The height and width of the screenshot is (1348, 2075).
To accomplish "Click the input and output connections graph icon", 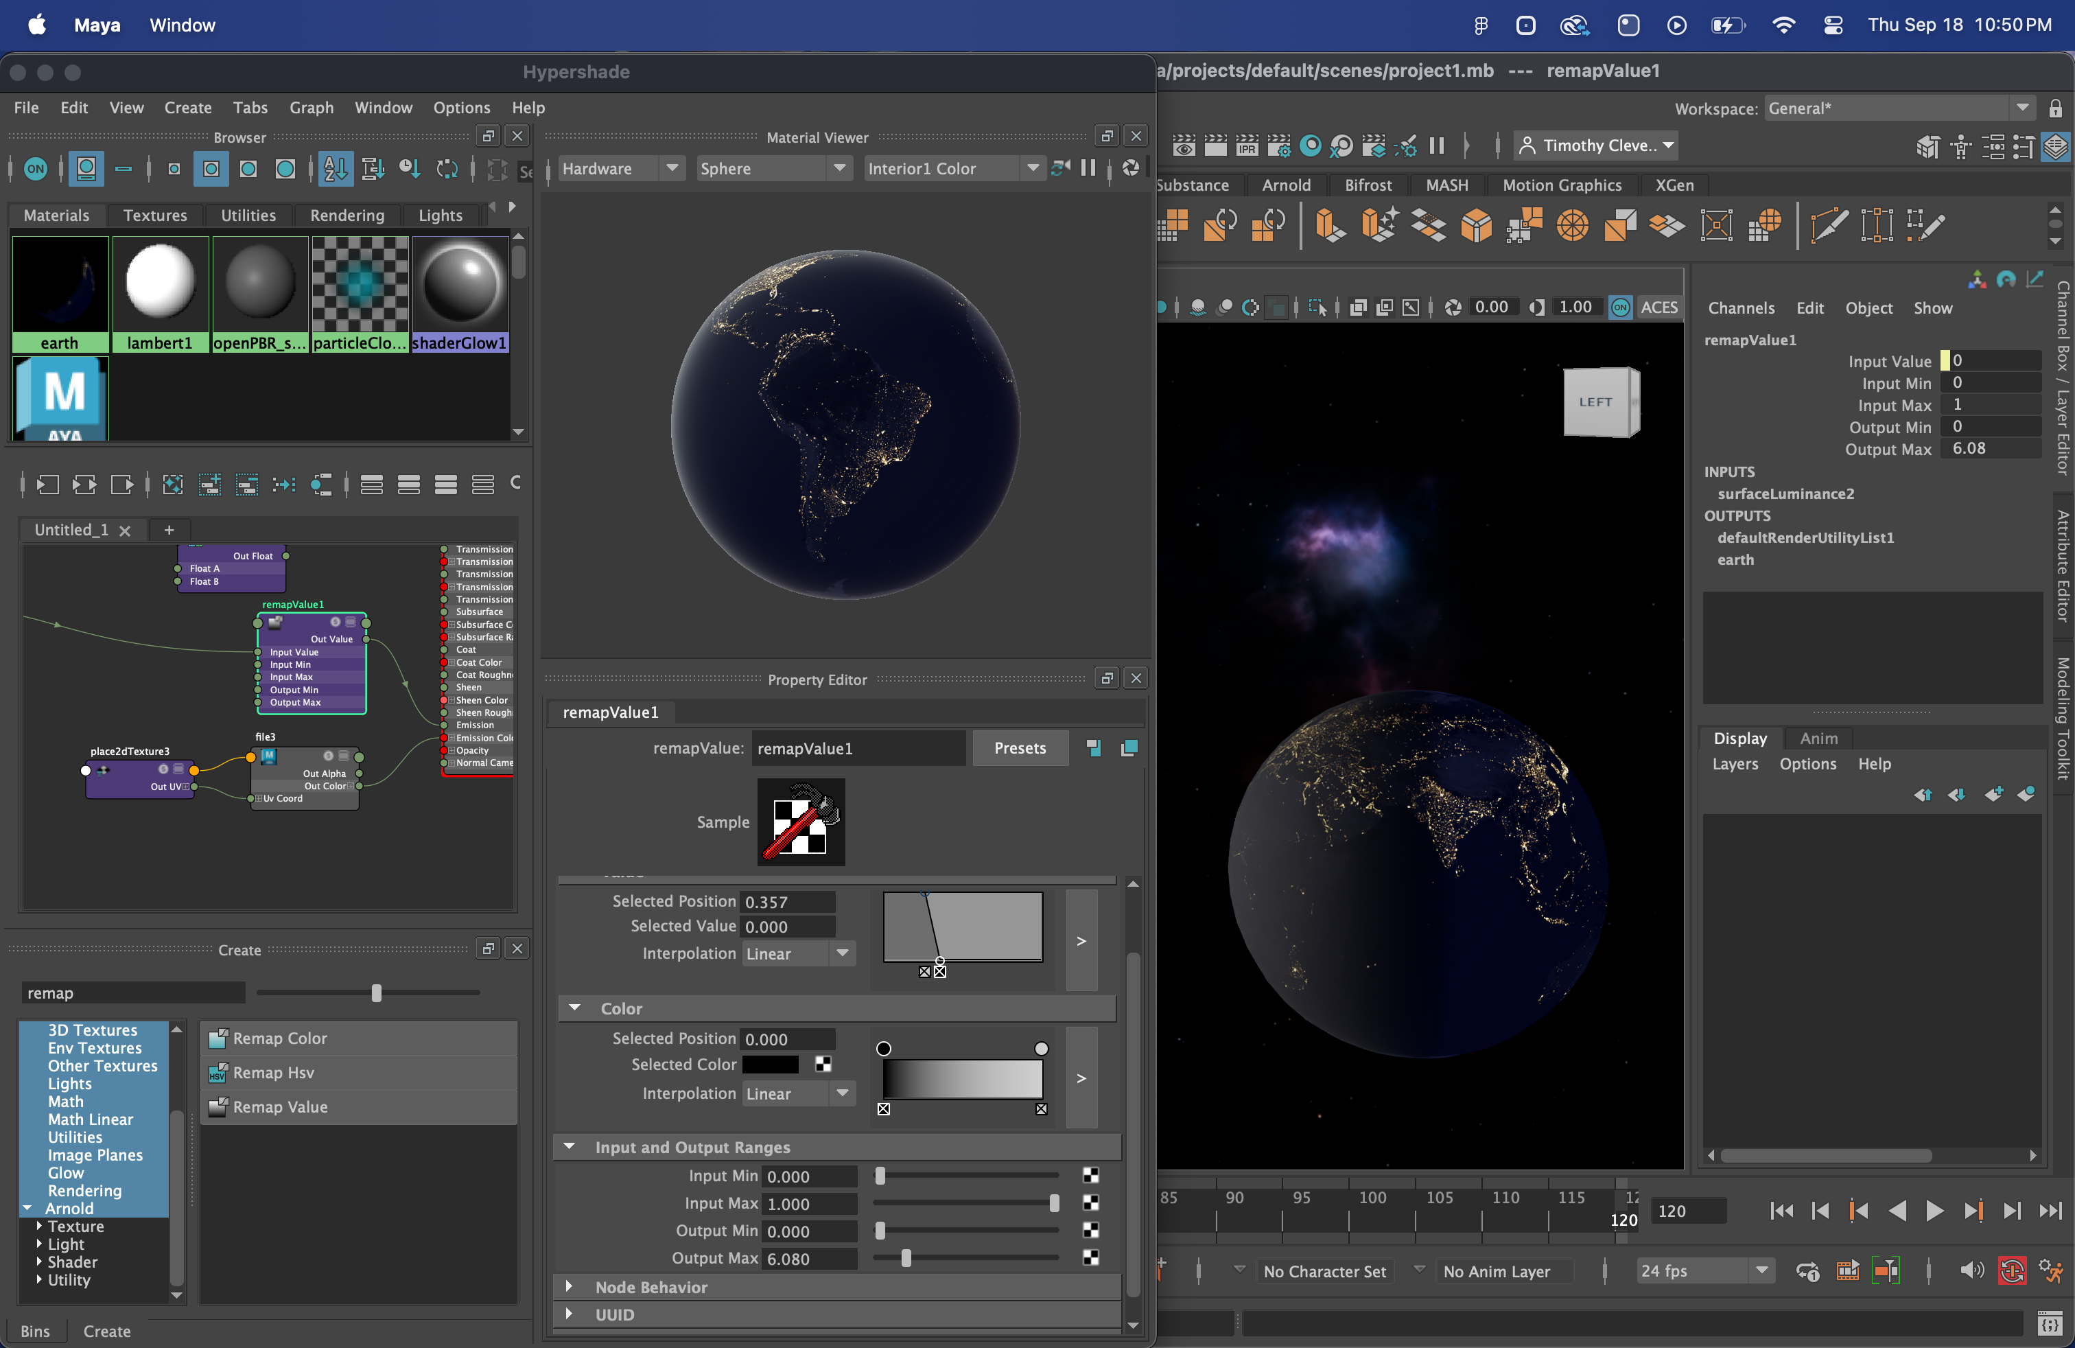I will click(x=84, y=485).
